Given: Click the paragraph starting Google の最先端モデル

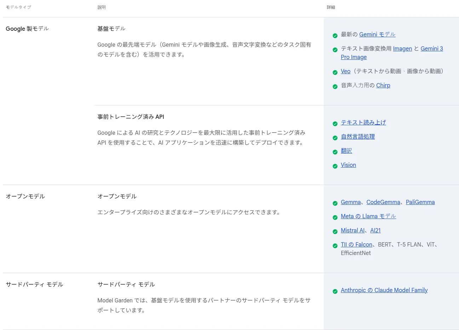Looking at the screenshot, I should [x=204, y=50].
